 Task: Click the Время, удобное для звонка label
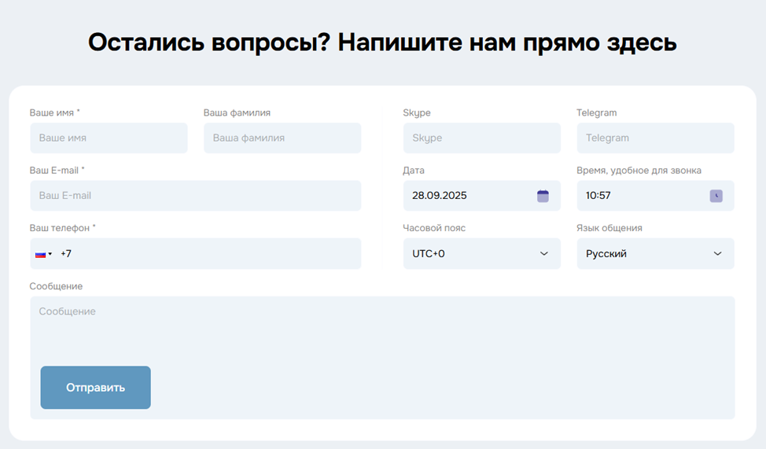pyautogui.click(x=639, y=171)
